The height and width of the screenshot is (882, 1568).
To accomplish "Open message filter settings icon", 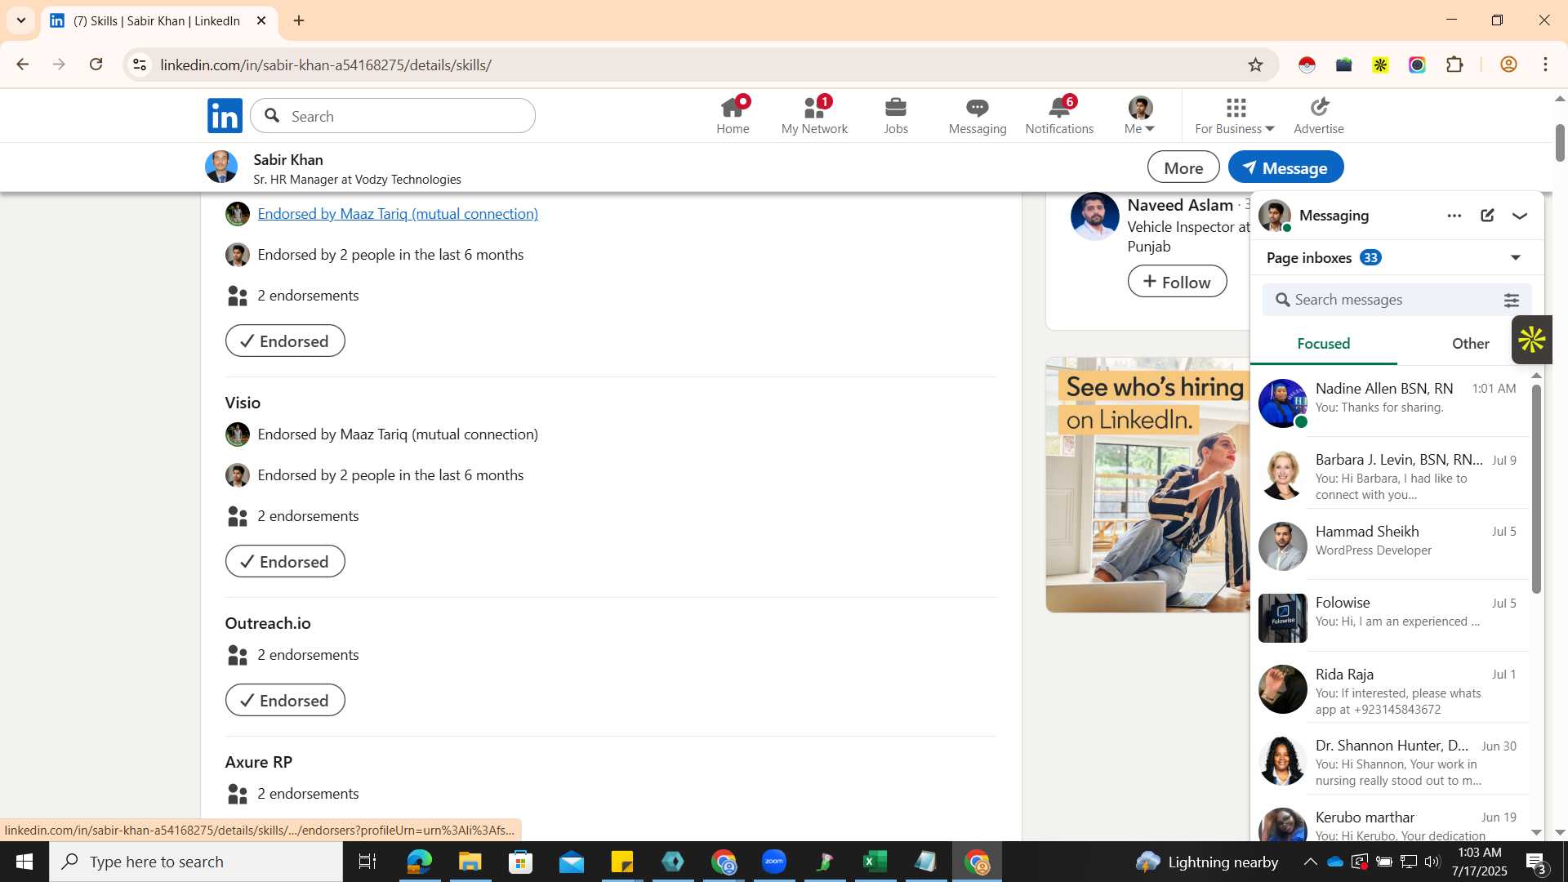I will pyautogui.click(x=1512, y=300).
